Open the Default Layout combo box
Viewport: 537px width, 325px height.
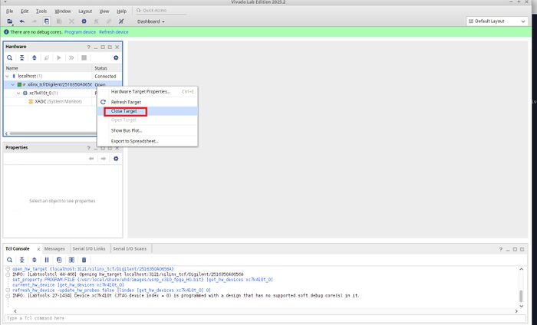pyautogui.click(x=496, y=21)
